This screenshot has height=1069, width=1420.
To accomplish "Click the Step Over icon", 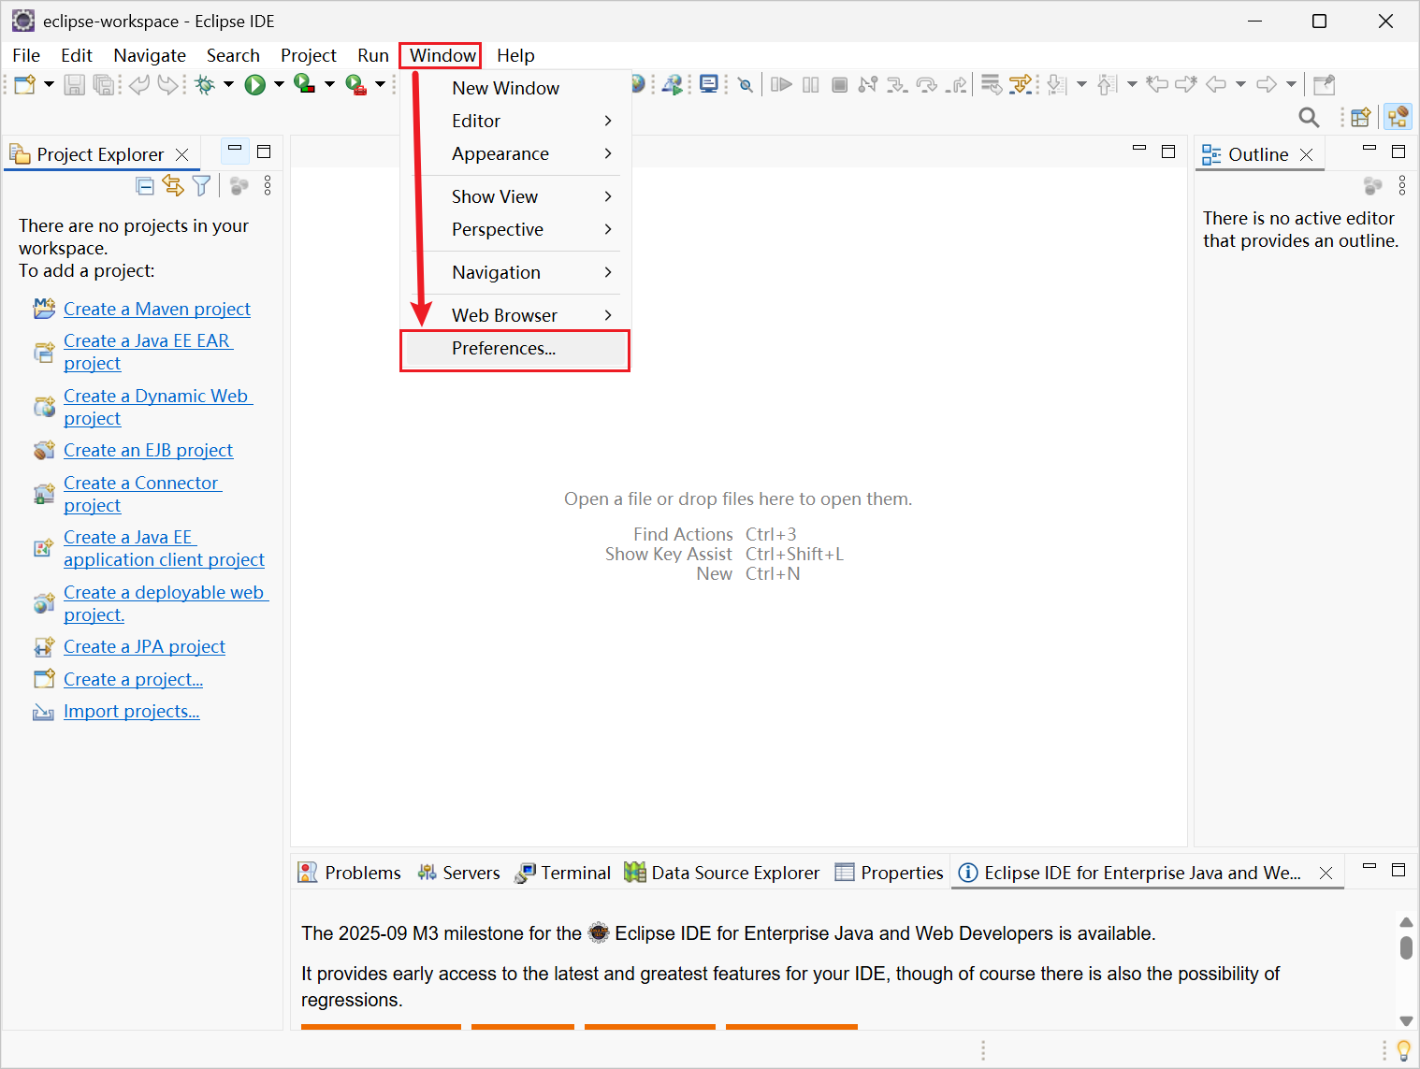I will 926,85.
